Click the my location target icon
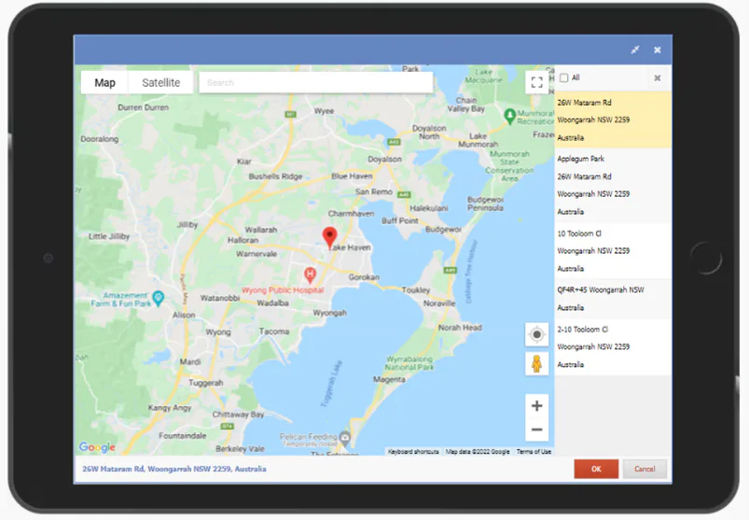The width and height of the screenshot is (749, 520). pyautogui.click(x=536, y=334)
